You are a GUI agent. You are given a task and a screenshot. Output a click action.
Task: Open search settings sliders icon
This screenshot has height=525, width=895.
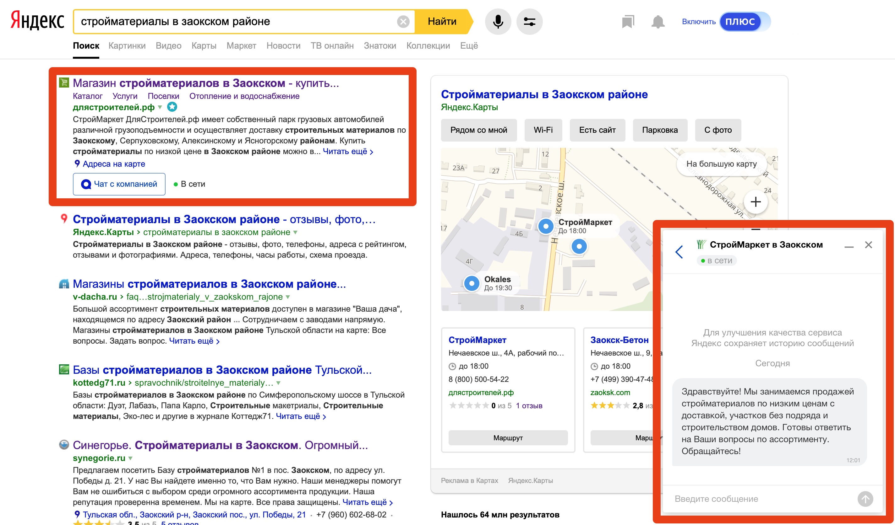click(x=529, y=22)
